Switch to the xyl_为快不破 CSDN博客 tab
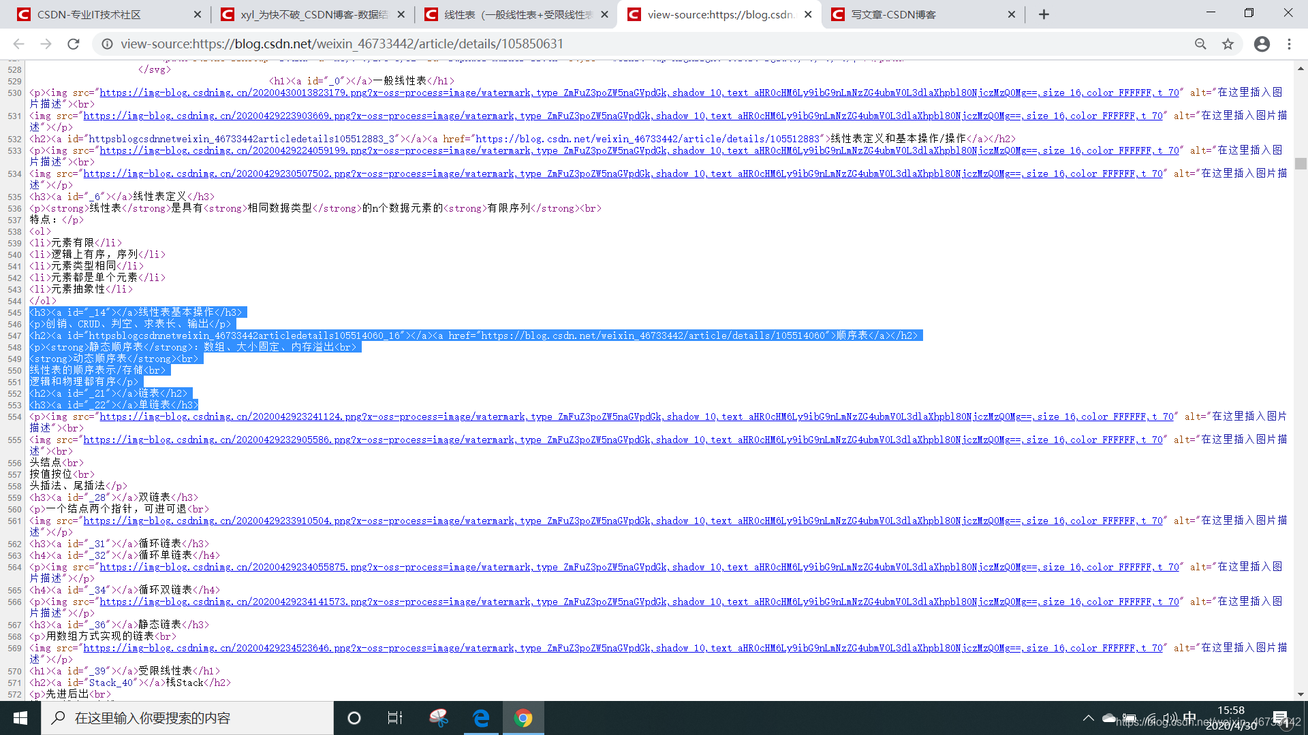This screenshot has width=1308, height=735. (312, 14)
